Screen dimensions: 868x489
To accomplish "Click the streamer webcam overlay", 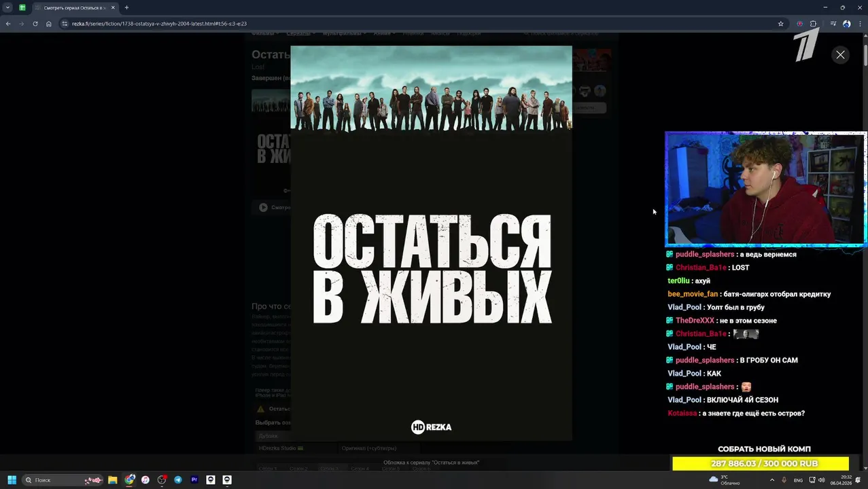I will pyautogui.click(x=765, y=189).
